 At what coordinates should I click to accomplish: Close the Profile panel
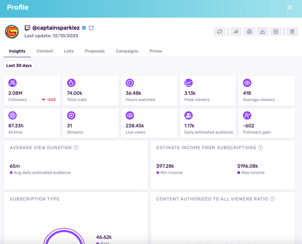(x=290, y=8)
